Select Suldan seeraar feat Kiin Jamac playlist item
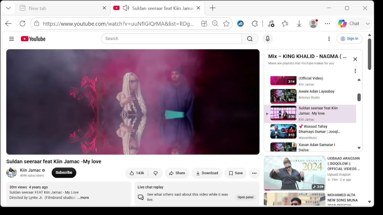The image size is (383, 215). 310,114
